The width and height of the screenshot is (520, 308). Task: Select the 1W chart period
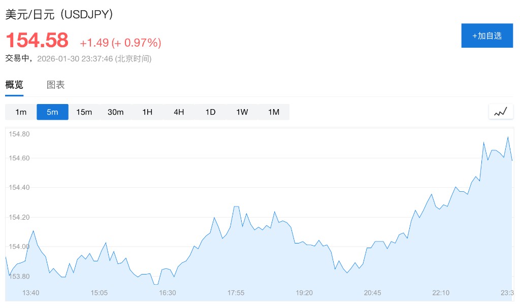[242, 112]
